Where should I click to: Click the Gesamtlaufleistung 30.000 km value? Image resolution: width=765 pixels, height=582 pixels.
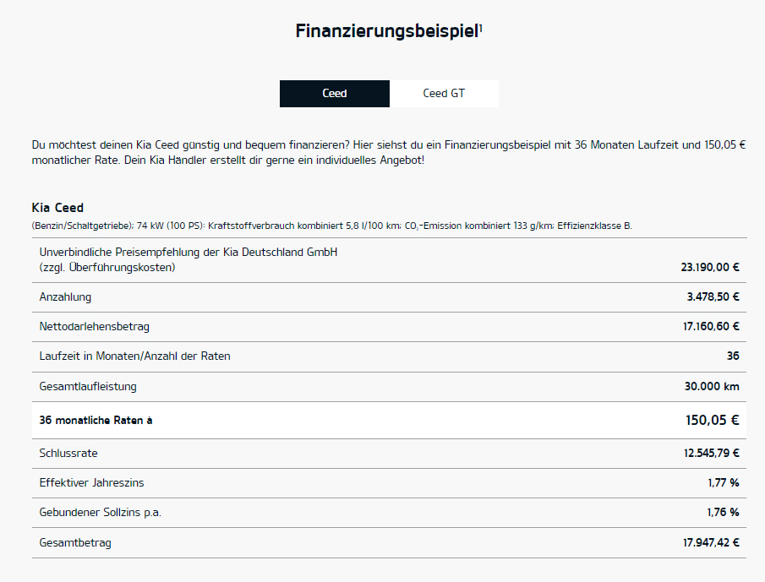712,387
